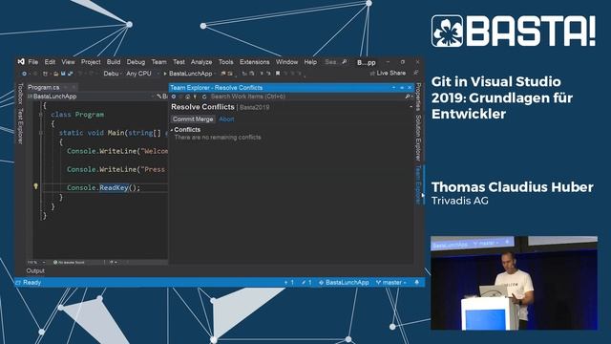Click the Navigate Backward toolbar icon
Image resolution: width=611 pixels, height=344 pixels.
[x=24, y=74]
